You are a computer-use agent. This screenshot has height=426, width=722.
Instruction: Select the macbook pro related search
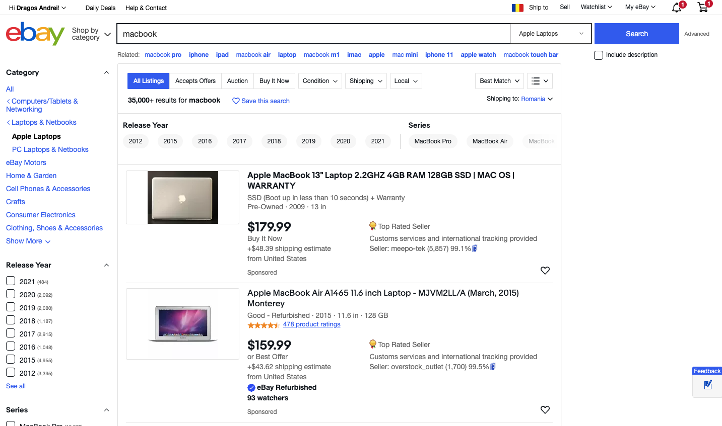tap(163, 55)
